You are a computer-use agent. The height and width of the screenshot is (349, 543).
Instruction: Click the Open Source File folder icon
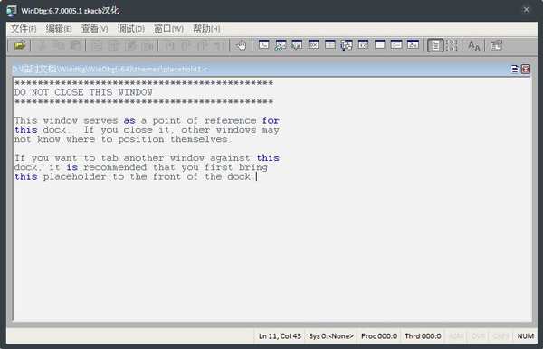[x=20, y=45]
